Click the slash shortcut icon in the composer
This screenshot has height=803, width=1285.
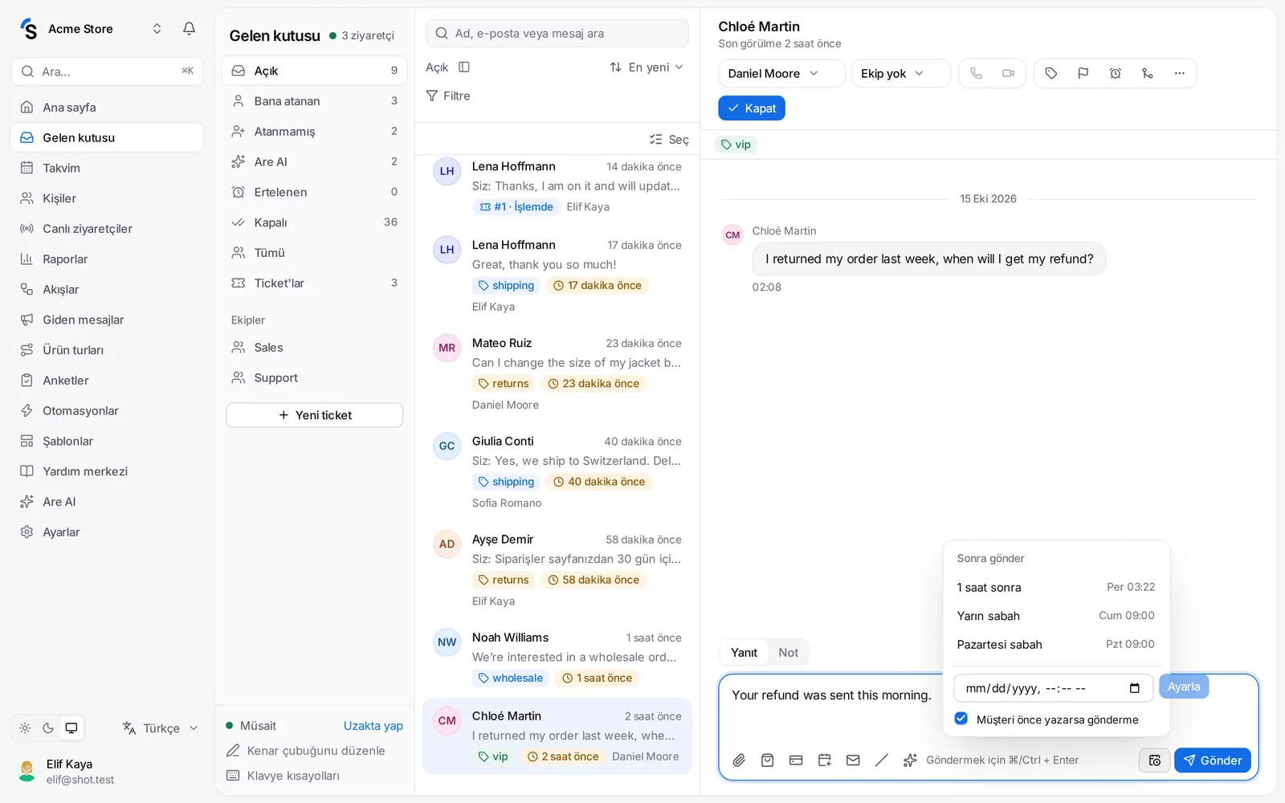point(881,760)
